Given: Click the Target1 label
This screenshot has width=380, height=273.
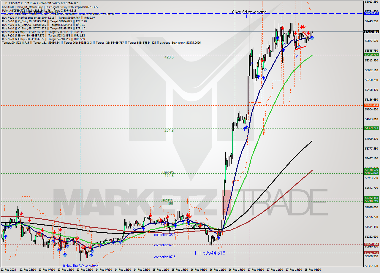Looking at the screenshot, I should (166, 200).
